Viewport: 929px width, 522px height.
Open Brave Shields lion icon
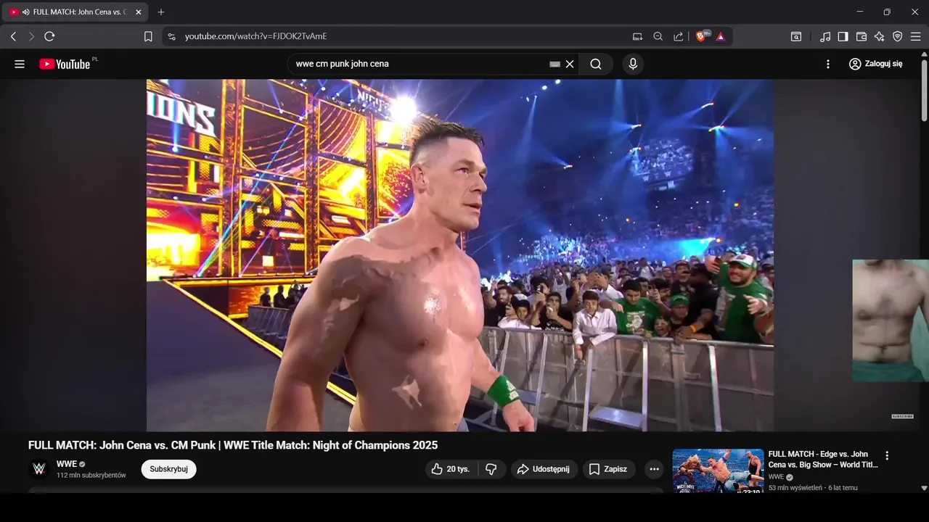pyautogui.click(x=702, y=36)
